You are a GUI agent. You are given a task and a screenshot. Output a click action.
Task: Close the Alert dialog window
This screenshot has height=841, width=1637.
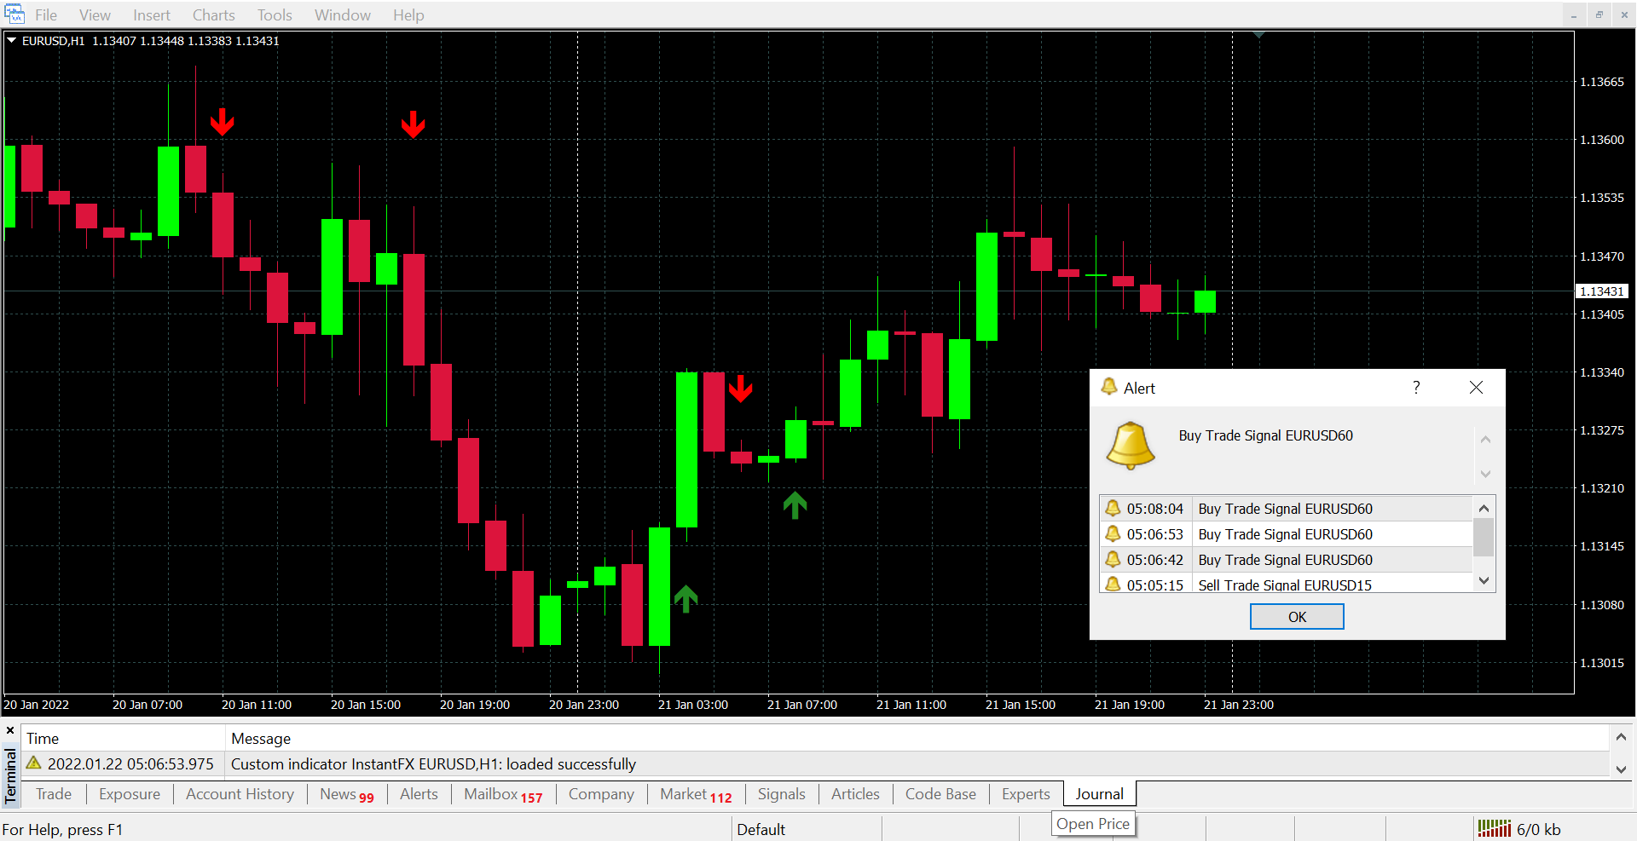[x=1476, y=388]
